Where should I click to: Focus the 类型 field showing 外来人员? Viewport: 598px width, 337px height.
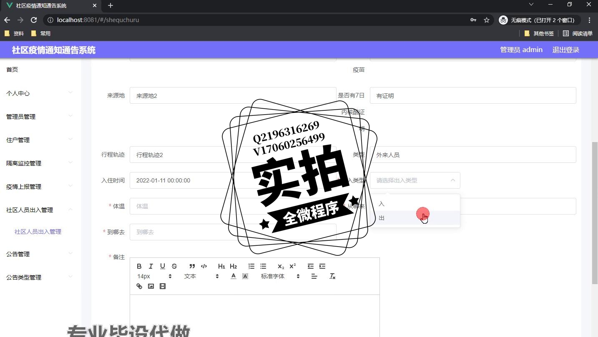(473, 155)
